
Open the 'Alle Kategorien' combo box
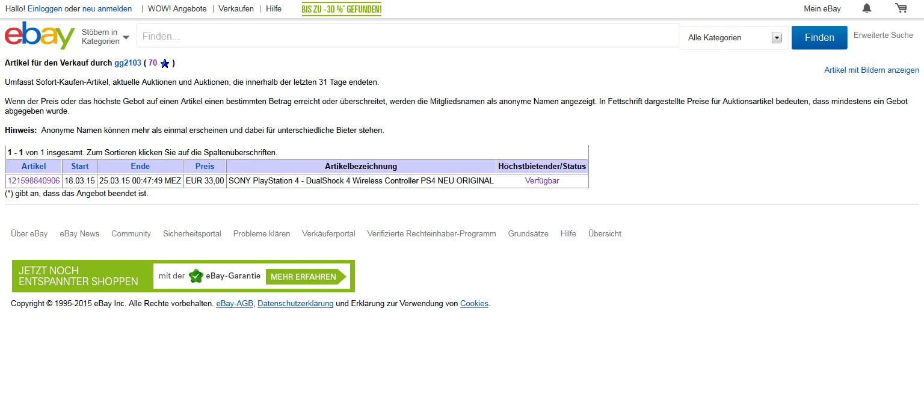click(734, 38)
